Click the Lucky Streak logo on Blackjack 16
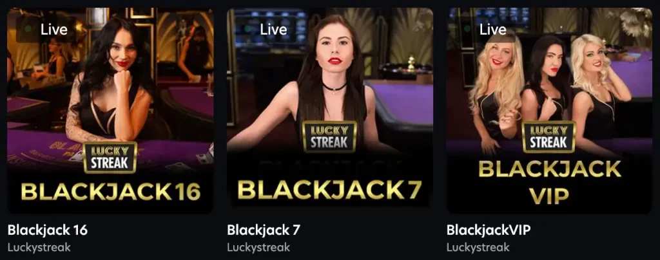The image size is (660, 260). click(110, 158)
